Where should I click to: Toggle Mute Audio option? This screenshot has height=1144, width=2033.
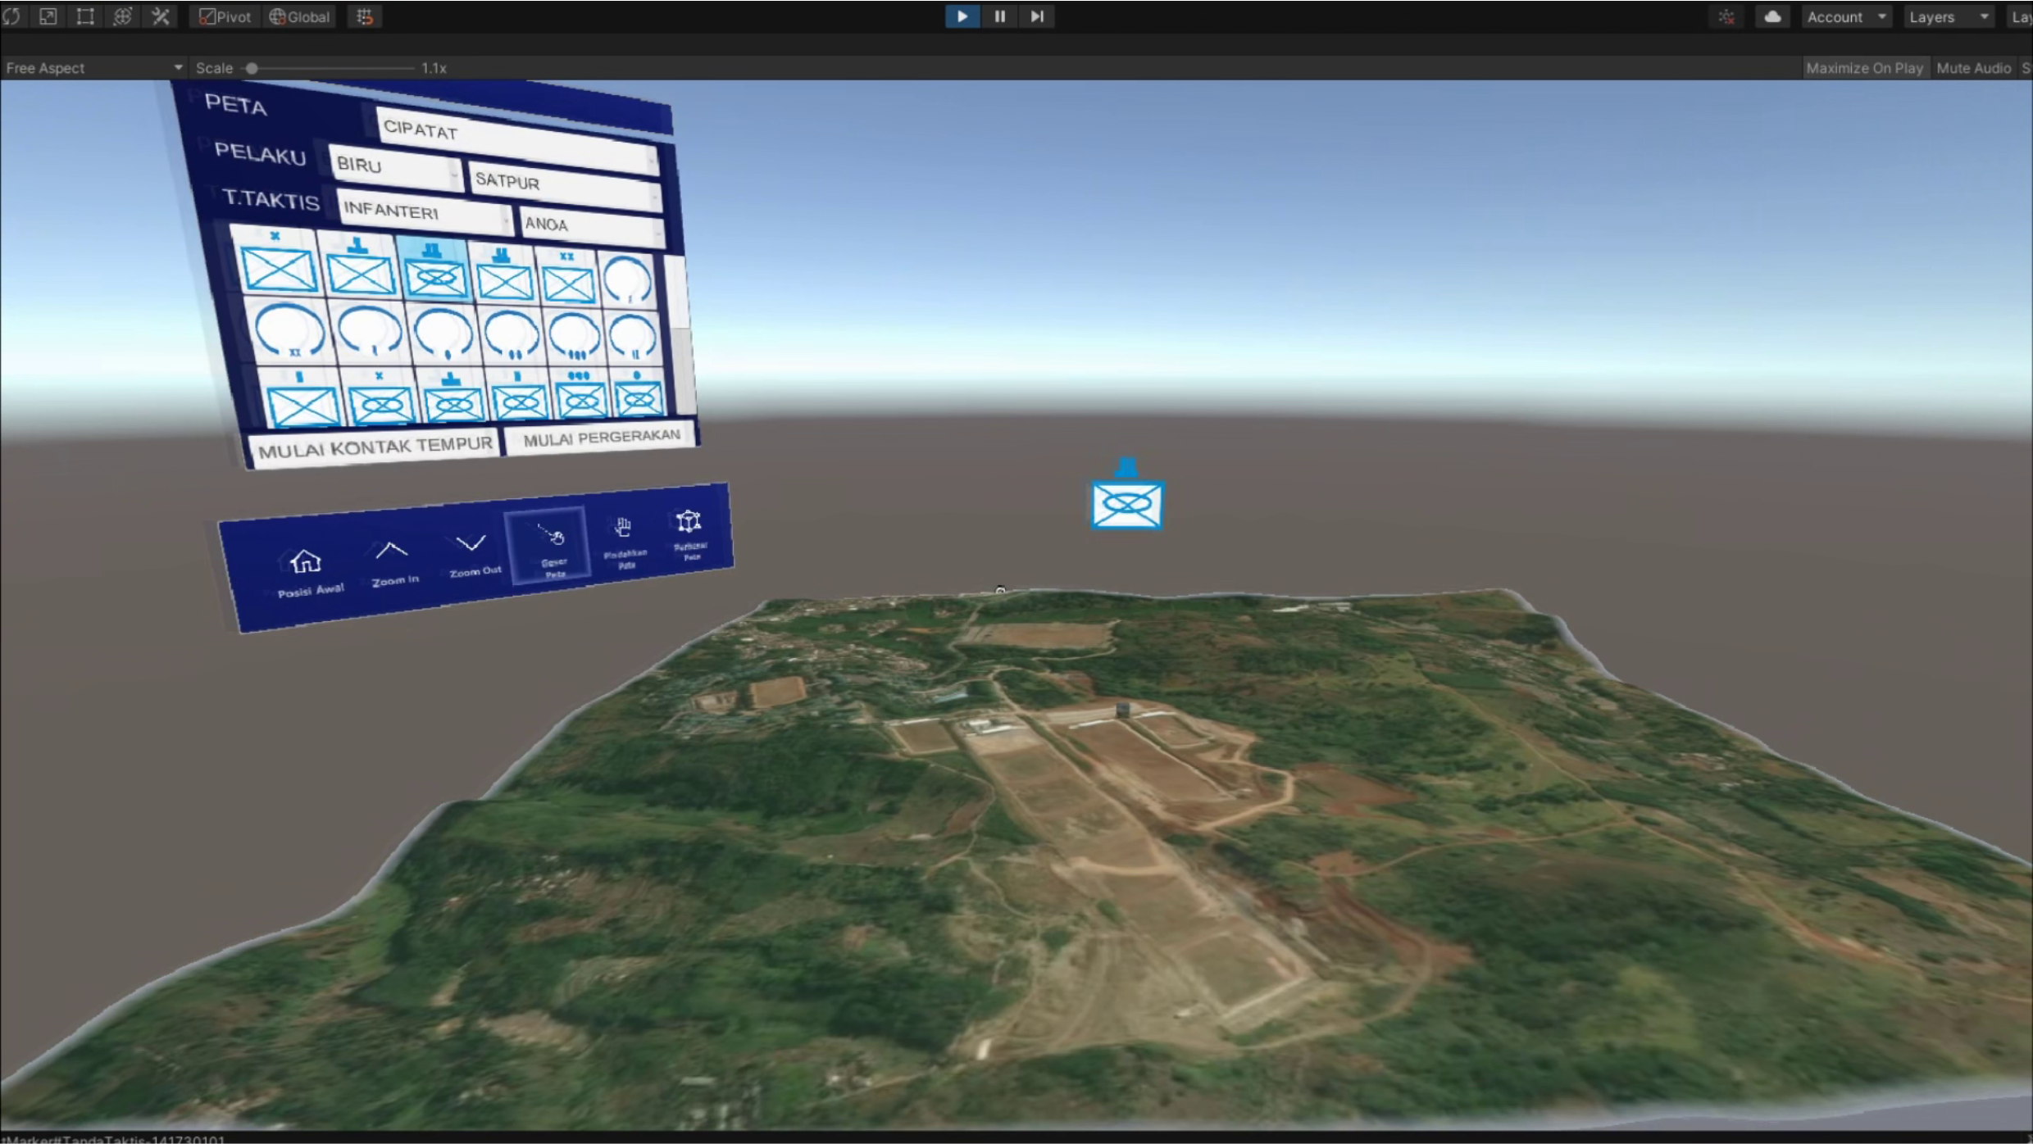(x=1972, y=68)
